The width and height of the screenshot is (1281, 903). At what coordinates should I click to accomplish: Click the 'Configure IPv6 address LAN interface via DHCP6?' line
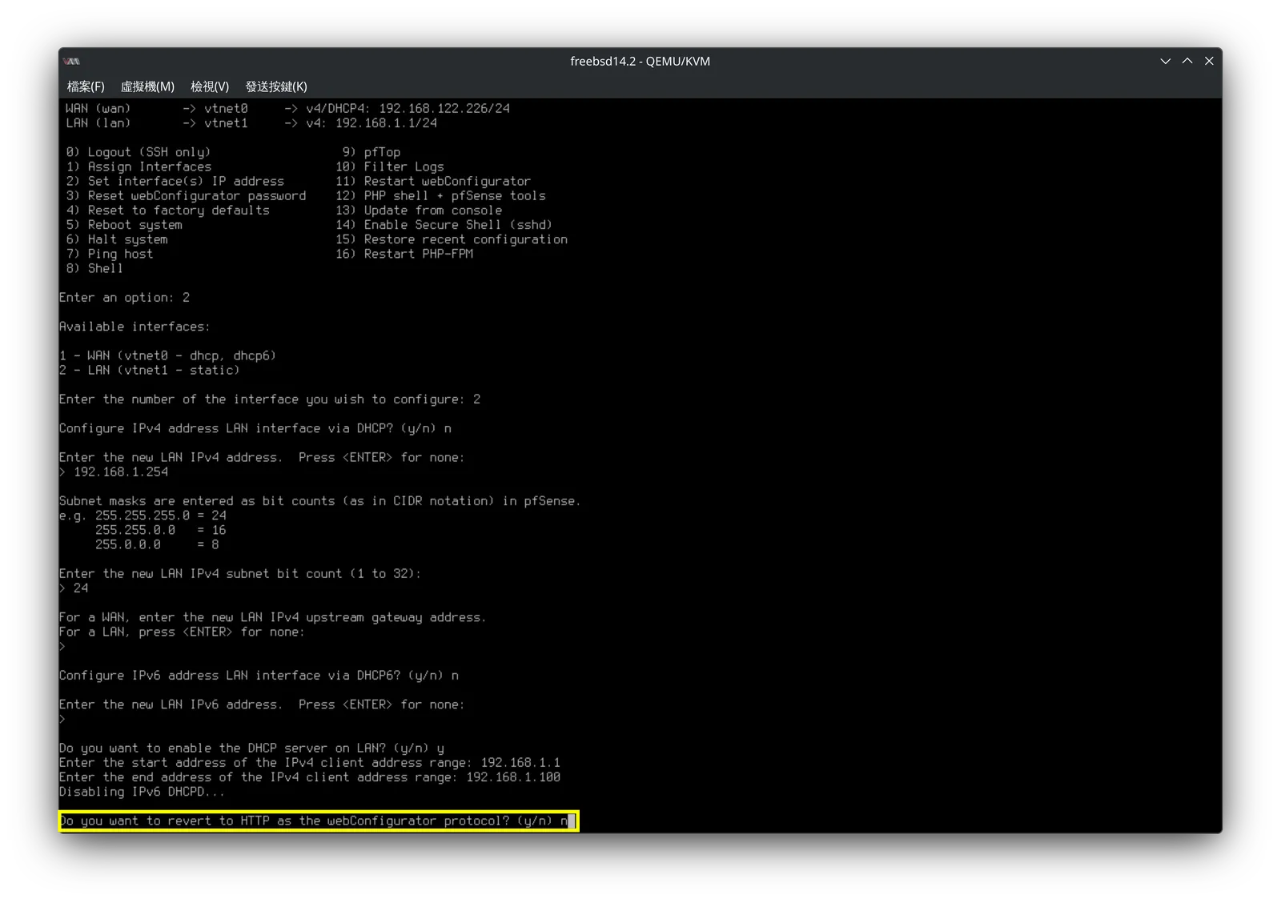pyautogui.click(x=259, y=676)
